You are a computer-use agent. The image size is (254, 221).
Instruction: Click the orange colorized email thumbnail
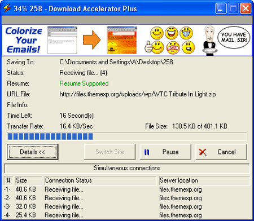pos(122,40)
